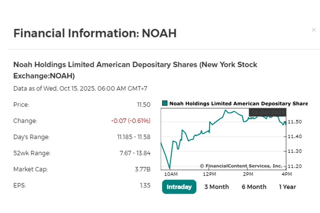The image size is (320, 213).
Task: Click the EPS value 1.35
Action: (x=145, y=186)
